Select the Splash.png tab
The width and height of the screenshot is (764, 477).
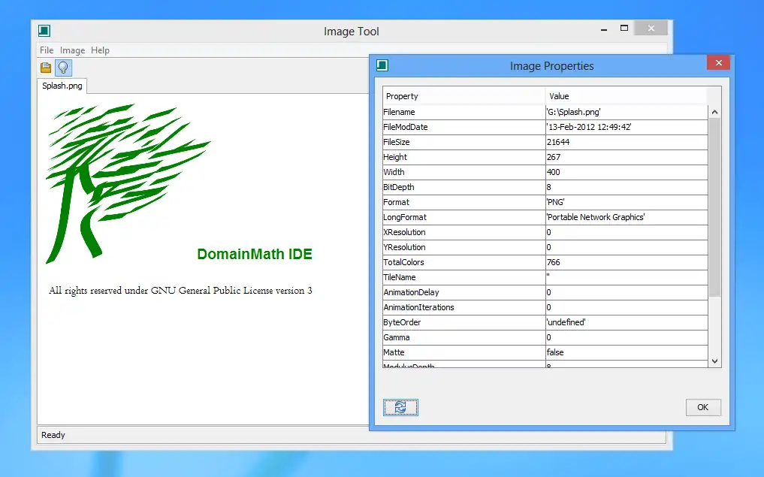[x=62, y=86]
